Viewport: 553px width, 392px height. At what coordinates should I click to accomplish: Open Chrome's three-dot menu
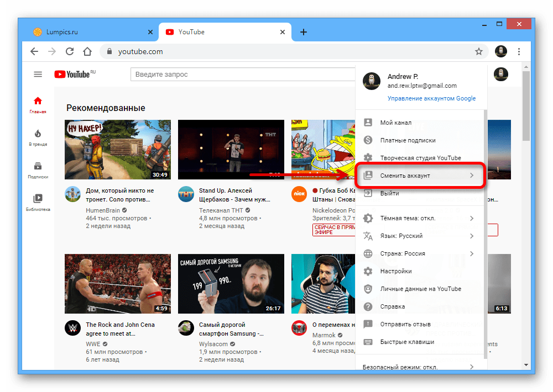[x=519, y=51]
